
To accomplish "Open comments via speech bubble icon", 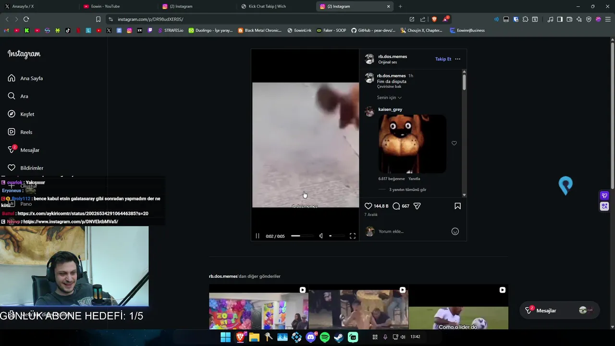I will 396,206.
